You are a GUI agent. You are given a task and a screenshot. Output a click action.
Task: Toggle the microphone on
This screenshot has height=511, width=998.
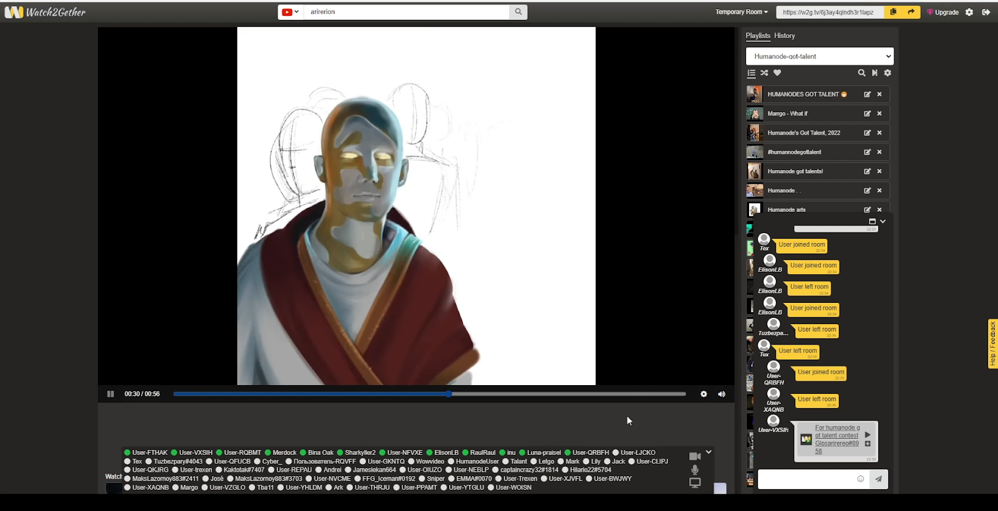(695, 470)
